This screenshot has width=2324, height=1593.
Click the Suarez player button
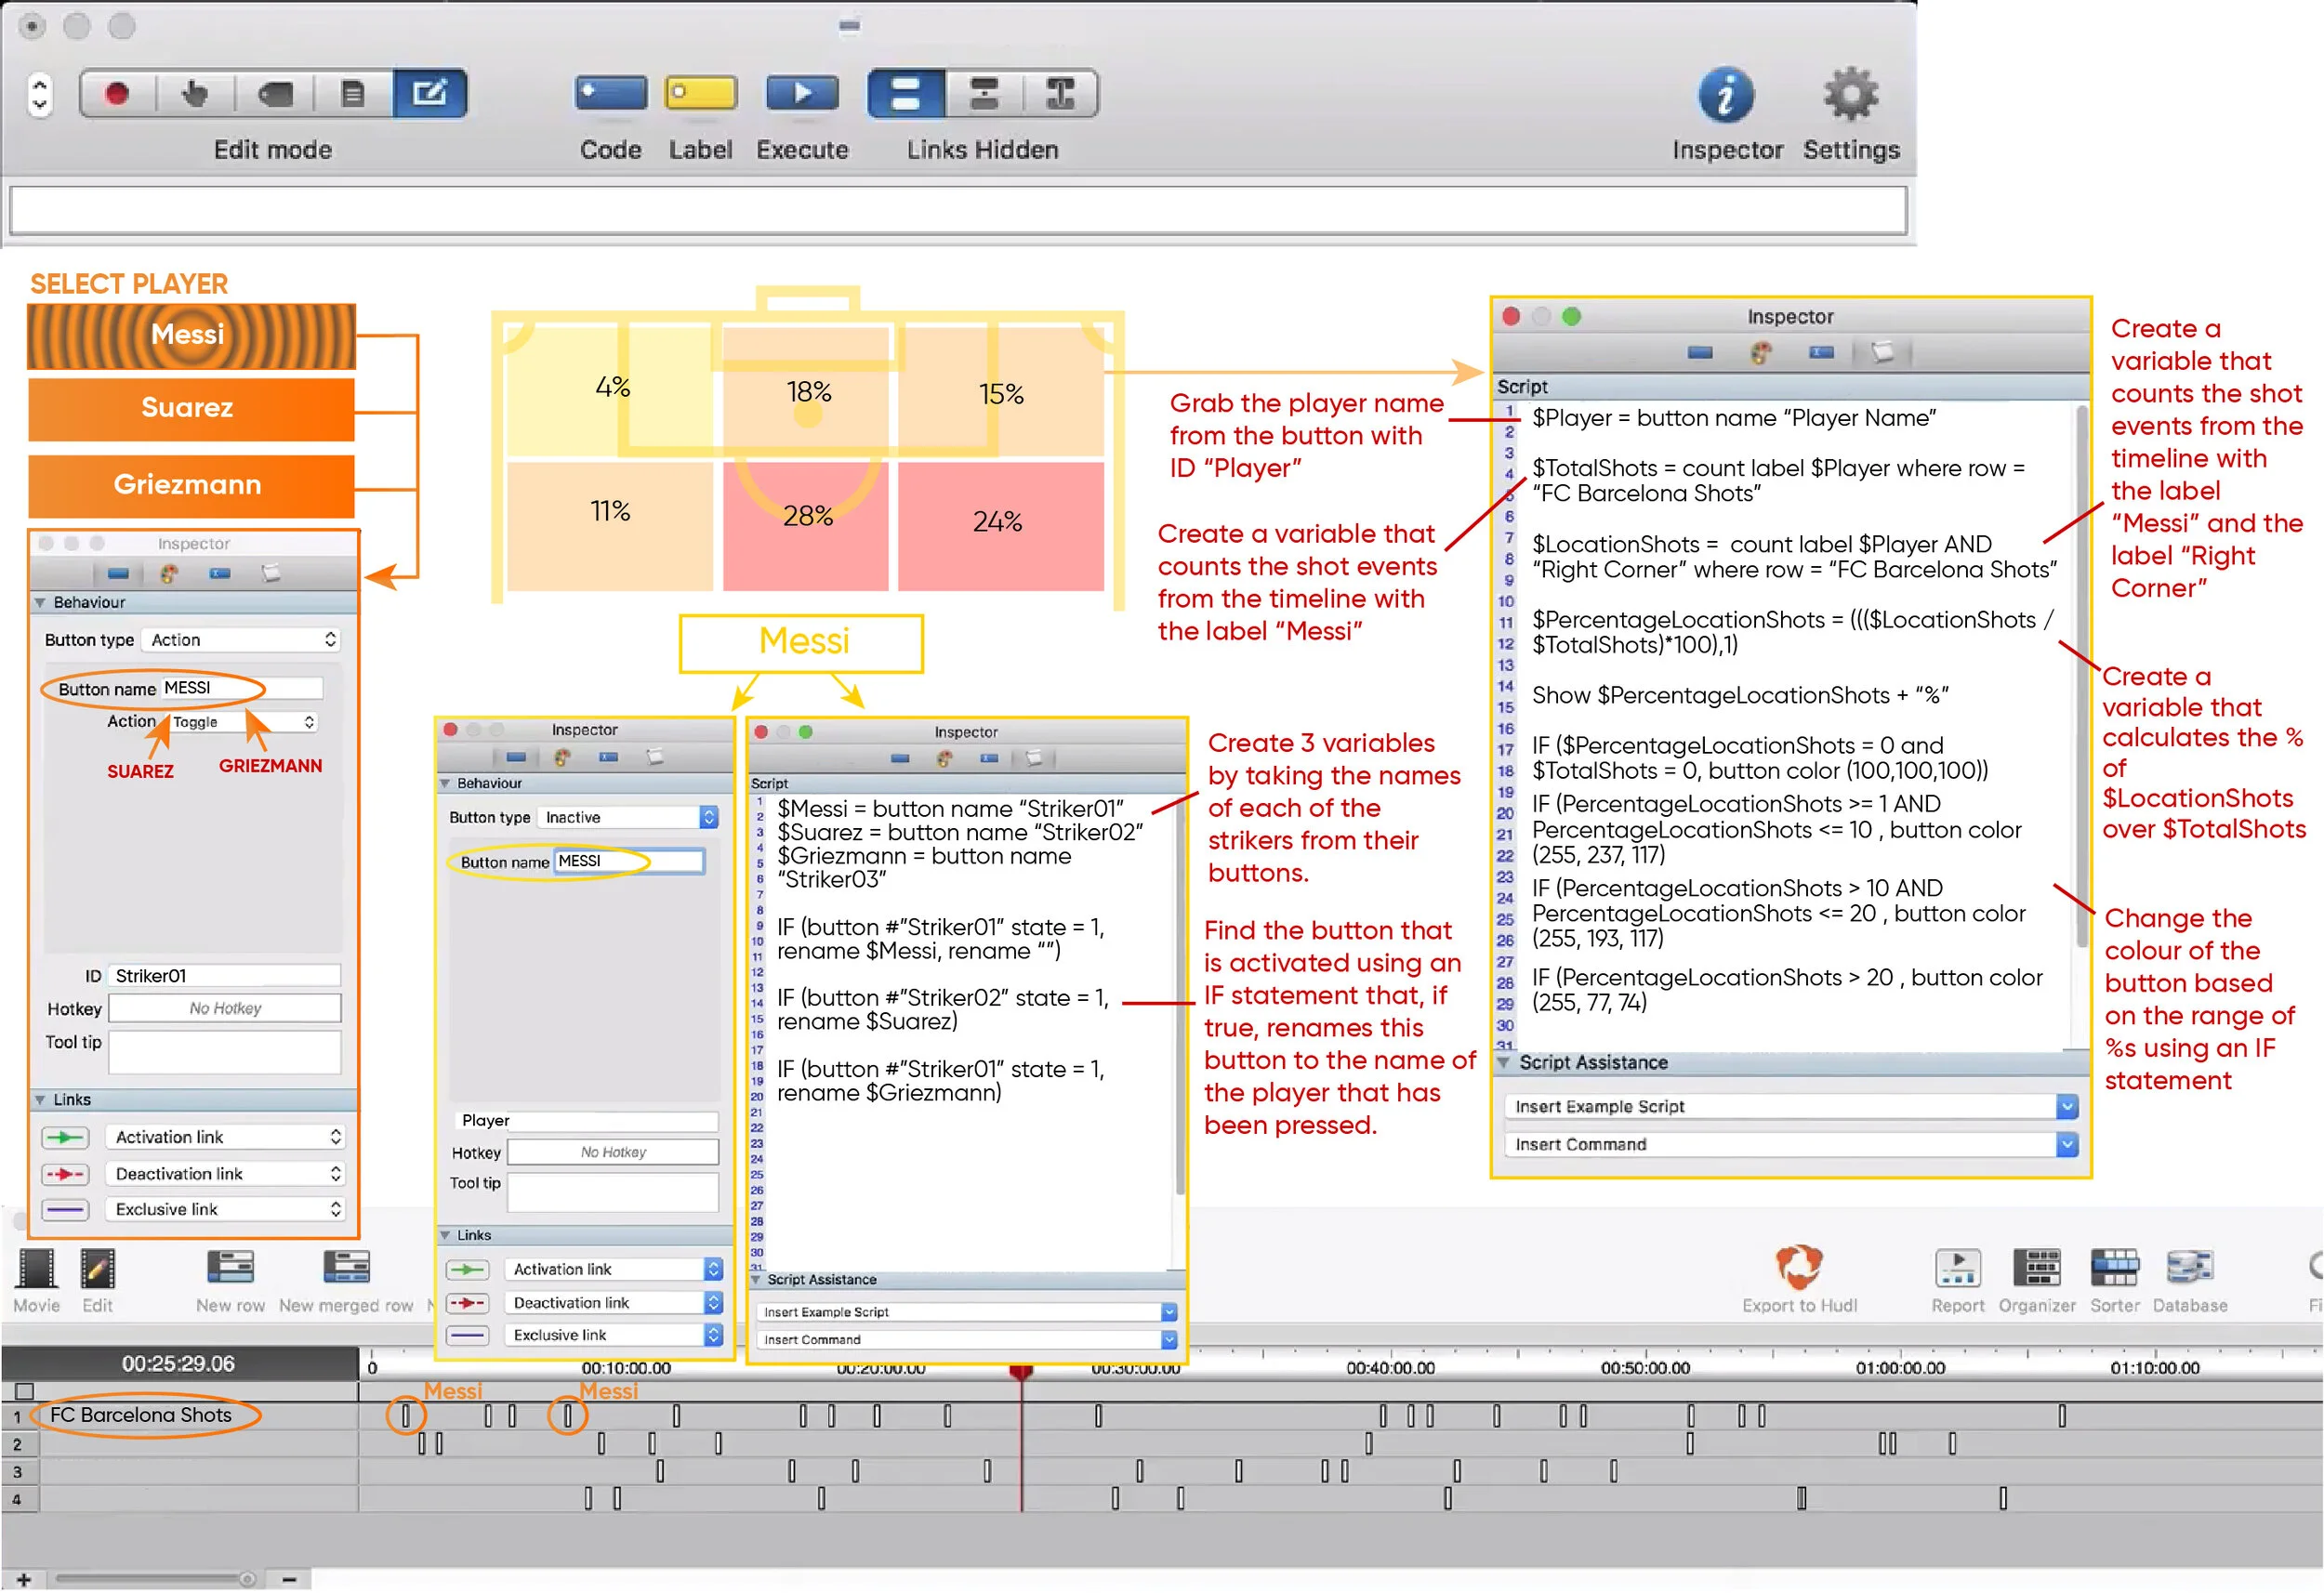[x=190, y=409]
